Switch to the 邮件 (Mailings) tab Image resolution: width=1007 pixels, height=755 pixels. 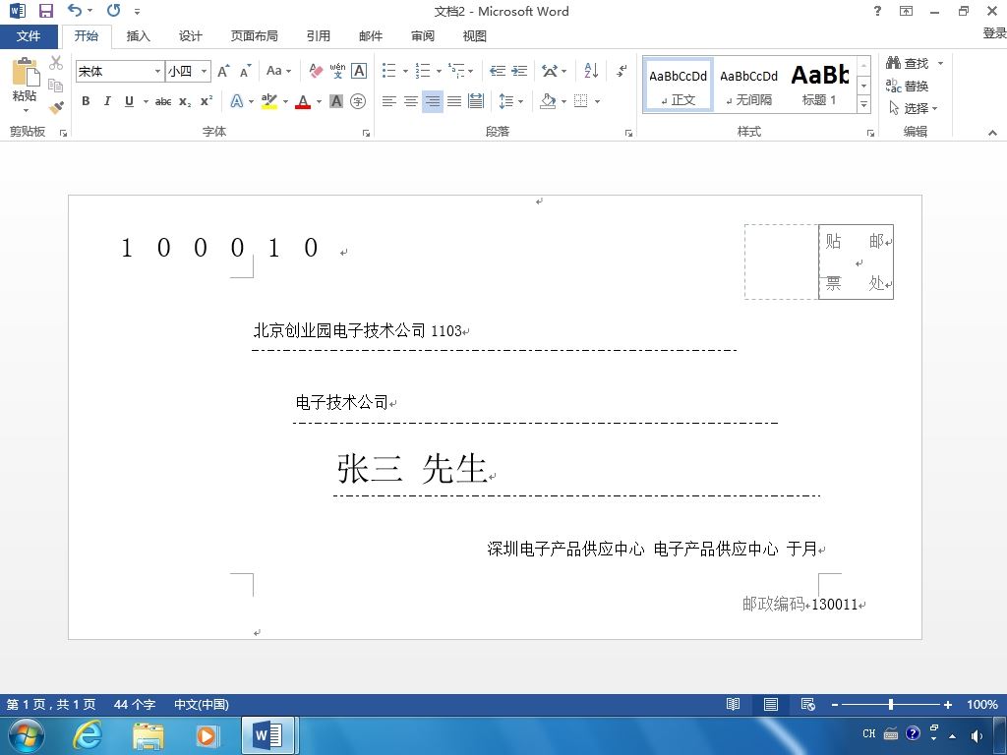(371, 36)
